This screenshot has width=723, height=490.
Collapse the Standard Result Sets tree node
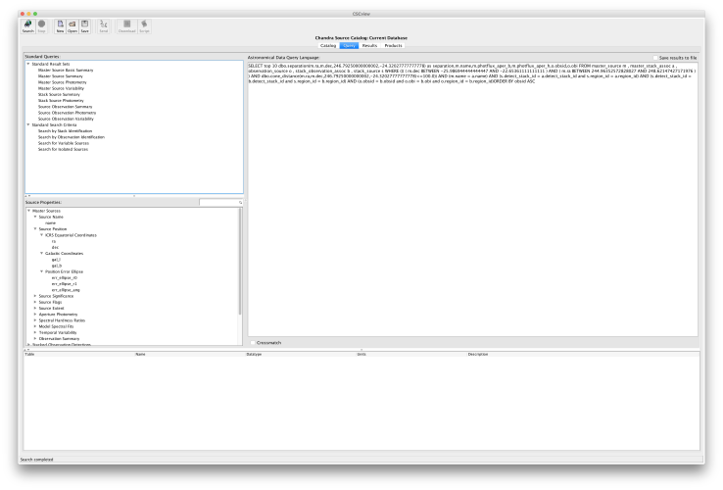click(28, 64)
